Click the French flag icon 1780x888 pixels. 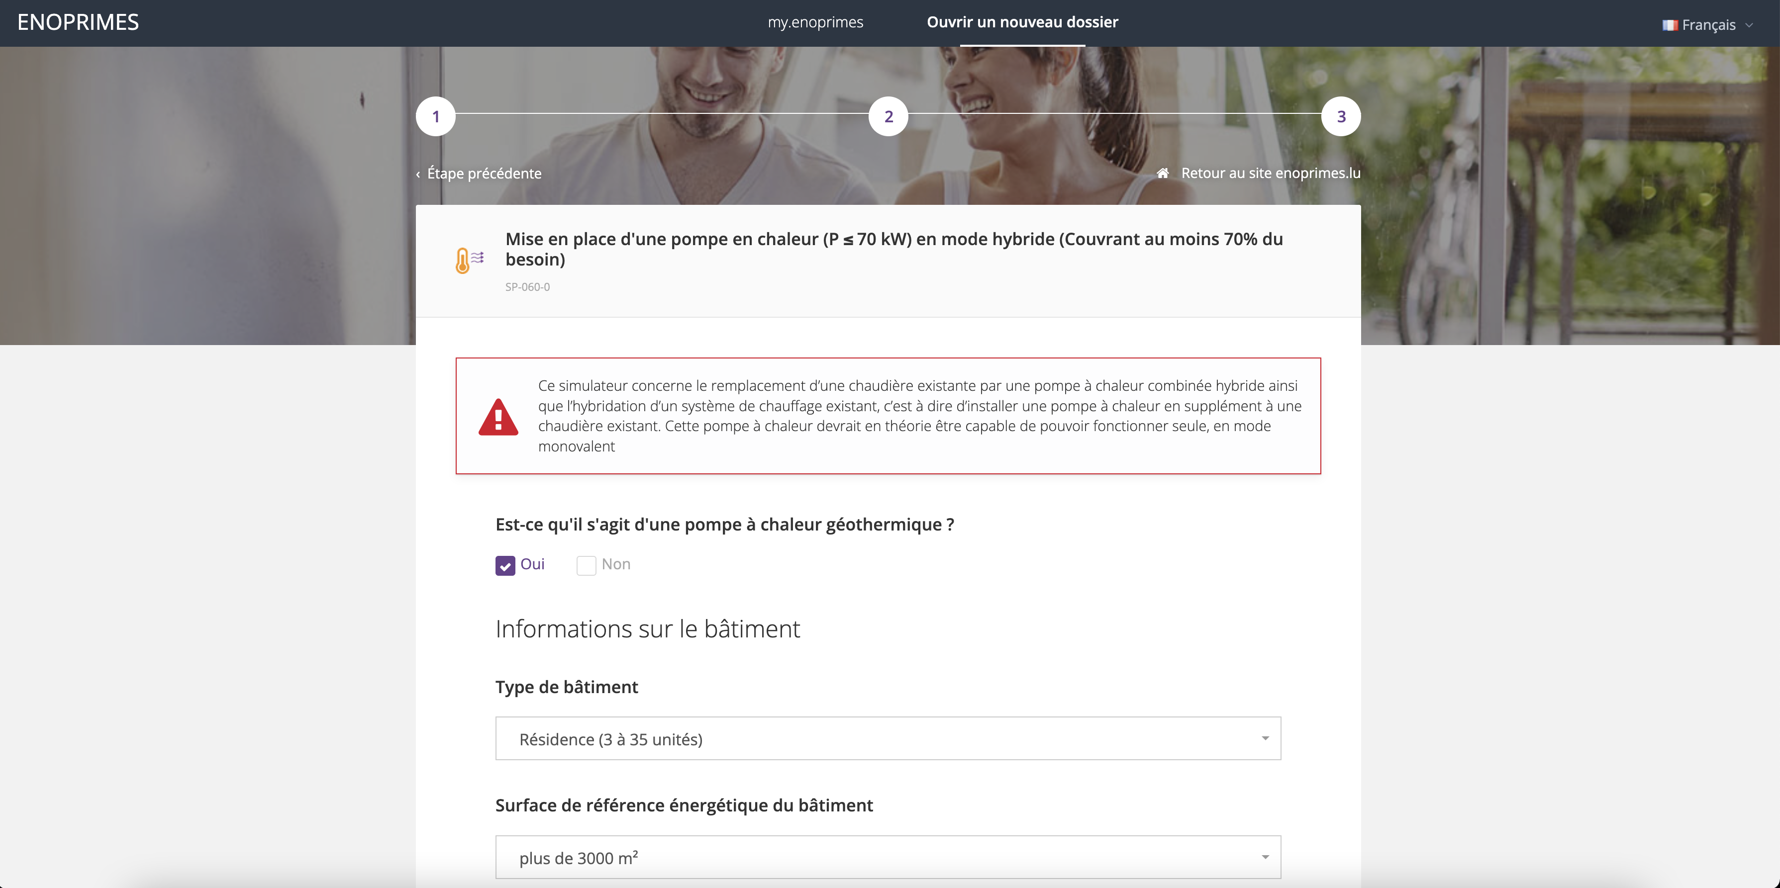(x=1670, y=25)
